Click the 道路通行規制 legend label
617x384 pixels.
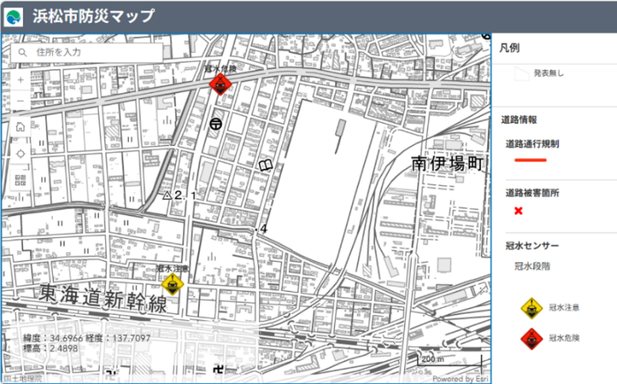pos(532,144)
